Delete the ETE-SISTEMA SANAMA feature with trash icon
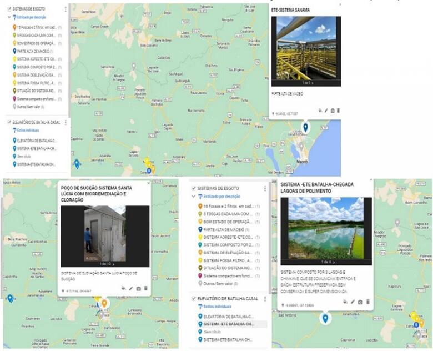 [338, 111]
